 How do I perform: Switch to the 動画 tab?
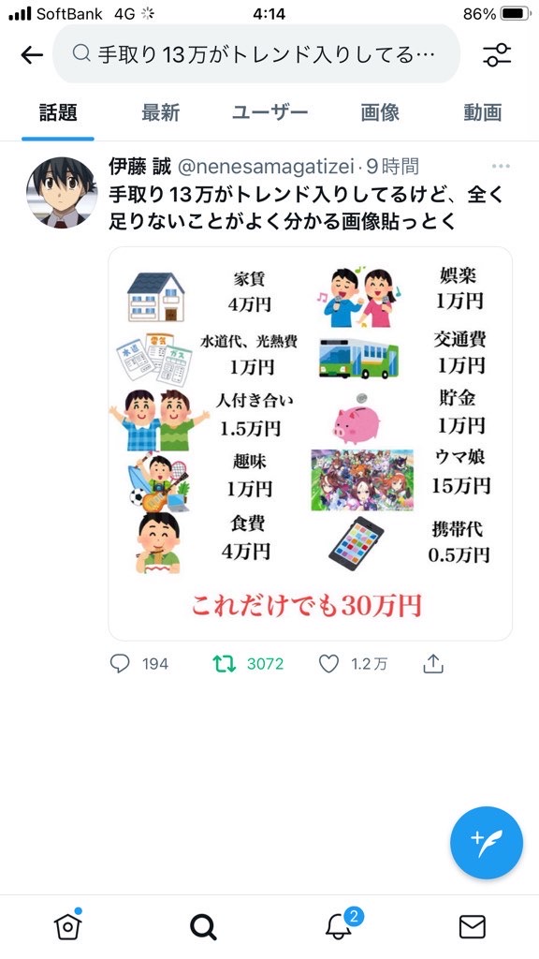pyautogui.click(x=482, y=112)
